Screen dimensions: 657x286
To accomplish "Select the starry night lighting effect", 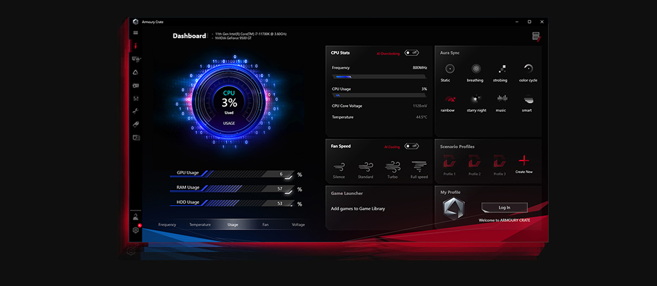I will pos(476,103).
